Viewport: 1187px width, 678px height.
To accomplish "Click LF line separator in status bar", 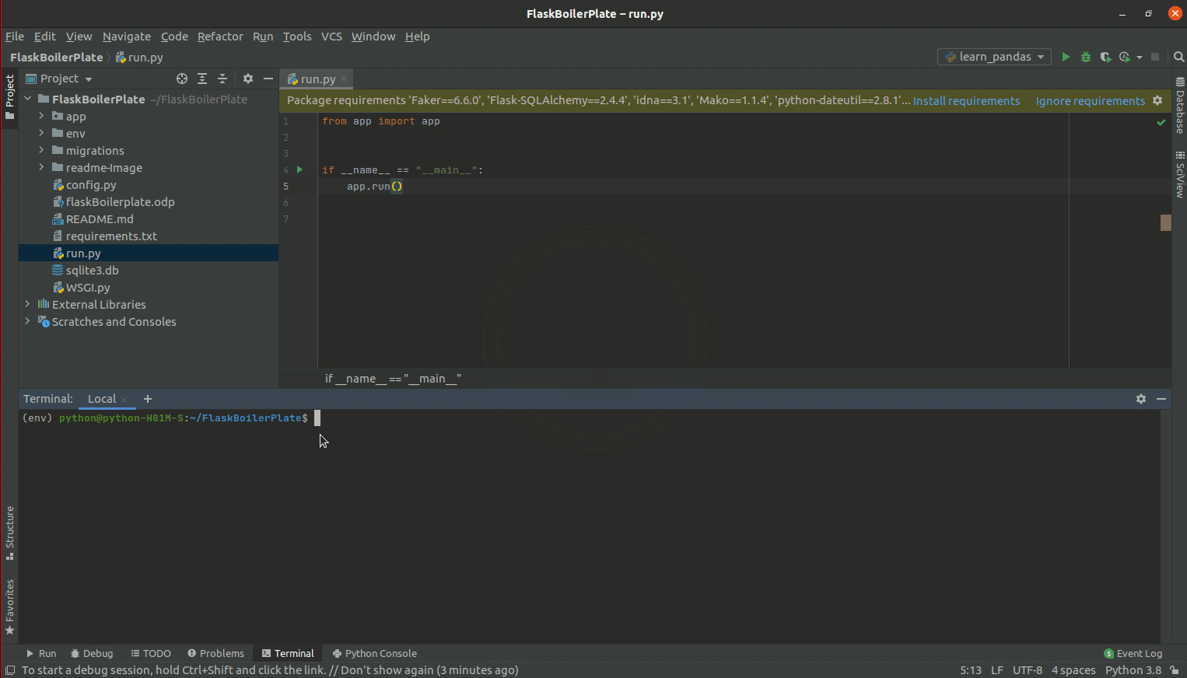I will (996, 670).
